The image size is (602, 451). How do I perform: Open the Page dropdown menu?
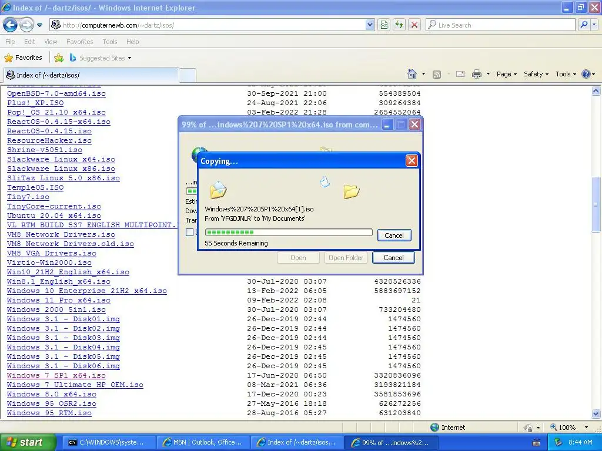click(507, 74)
